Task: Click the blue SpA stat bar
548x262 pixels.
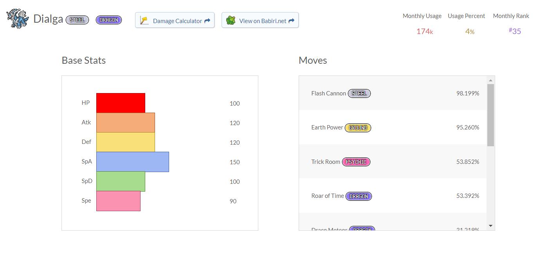Action: tap(132, 162)
